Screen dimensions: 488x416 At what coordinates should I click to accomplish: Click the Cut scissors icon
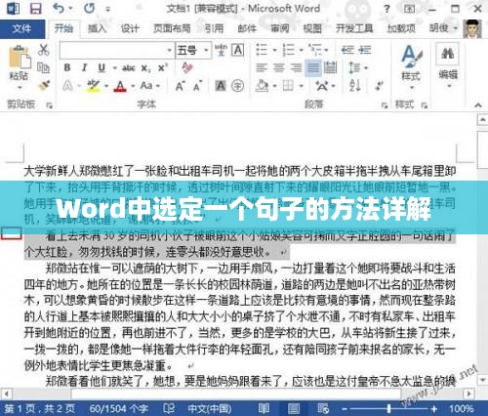click(x=43, y=50)
